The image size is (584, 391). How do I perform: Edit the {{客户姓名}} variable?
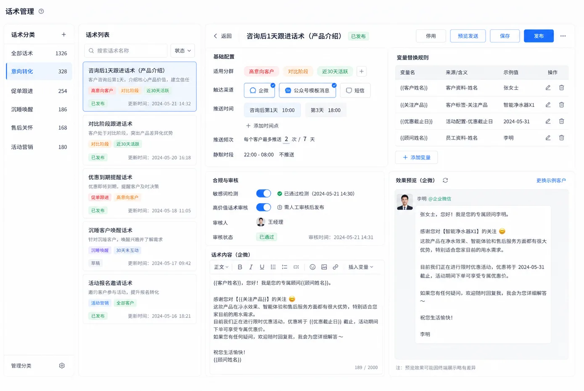coord(548,88)
